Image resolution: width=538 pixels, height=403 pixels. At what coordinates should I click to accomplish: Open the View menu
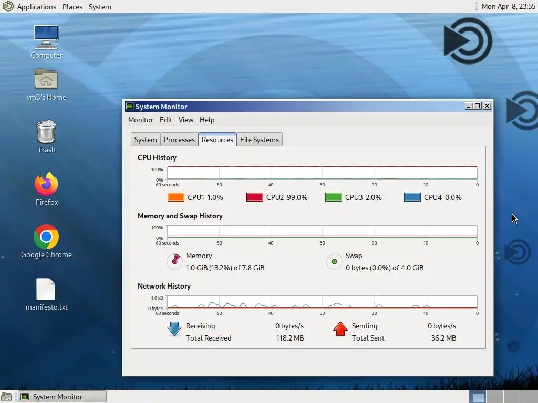point(186,120)
